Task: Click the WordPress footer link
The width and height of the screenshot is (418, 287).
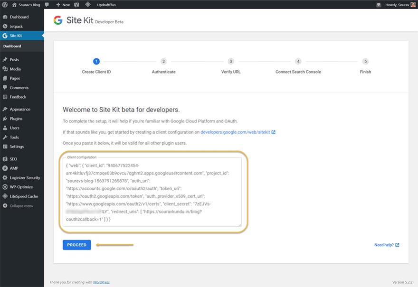Action: click(x=101, y=282)
